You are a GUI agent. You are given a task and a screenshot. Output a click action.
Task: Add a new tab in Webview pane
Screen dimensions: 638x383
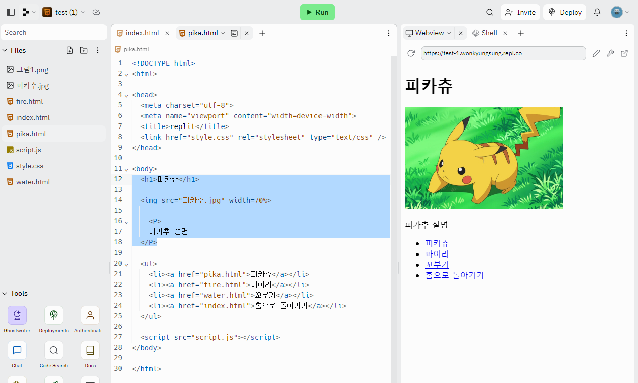click(521, 33)
